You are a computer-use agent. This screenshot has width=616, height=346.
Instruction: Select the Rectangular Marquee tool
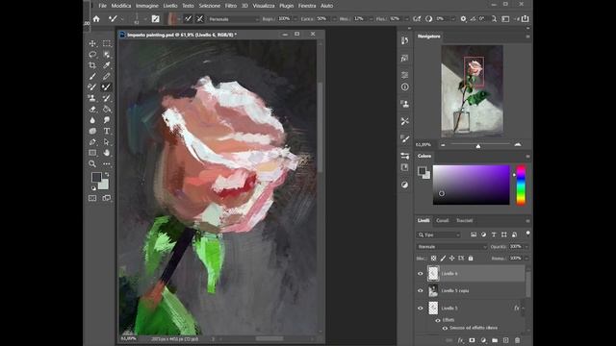[x=107, y=43]
